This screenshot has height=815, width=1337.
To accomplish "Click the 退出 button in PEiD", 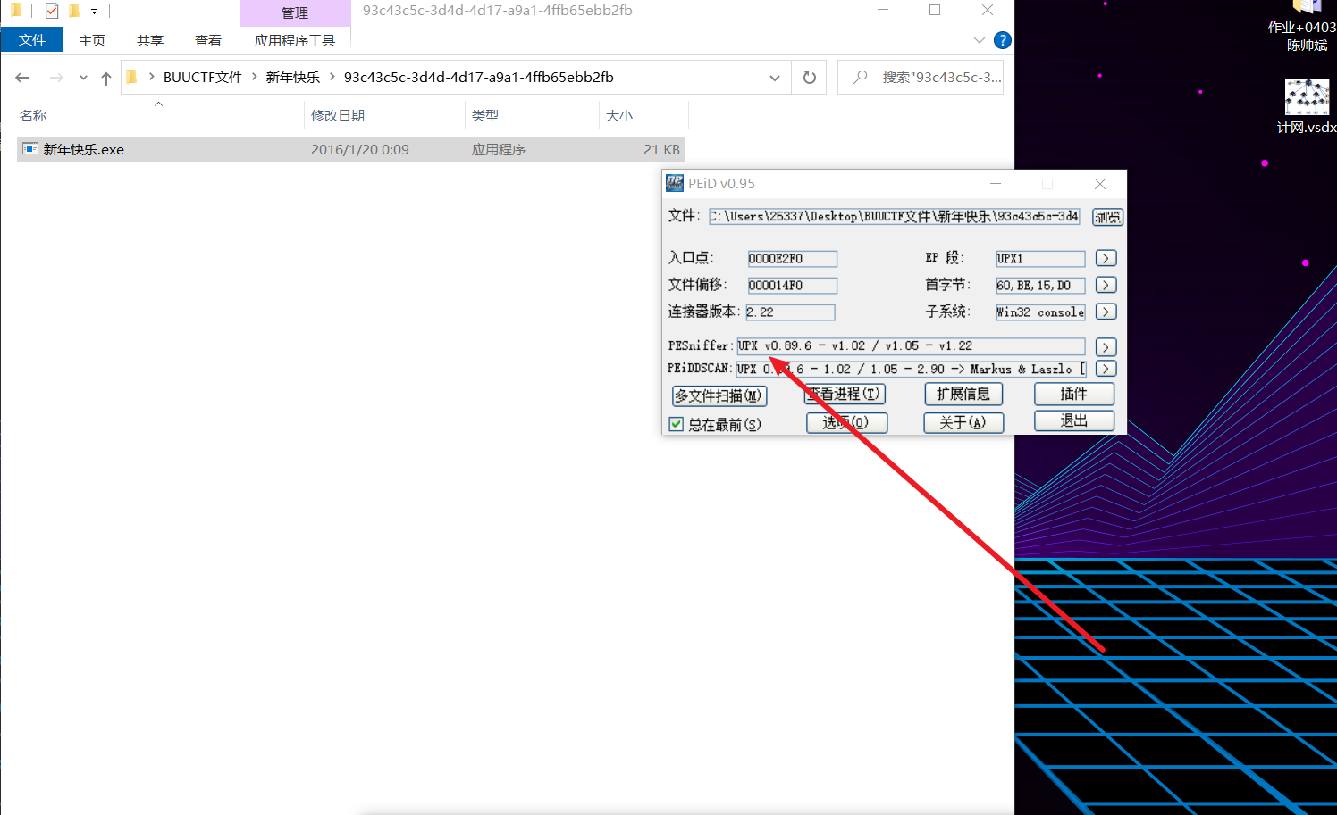I will click(x=1074, y=420).
